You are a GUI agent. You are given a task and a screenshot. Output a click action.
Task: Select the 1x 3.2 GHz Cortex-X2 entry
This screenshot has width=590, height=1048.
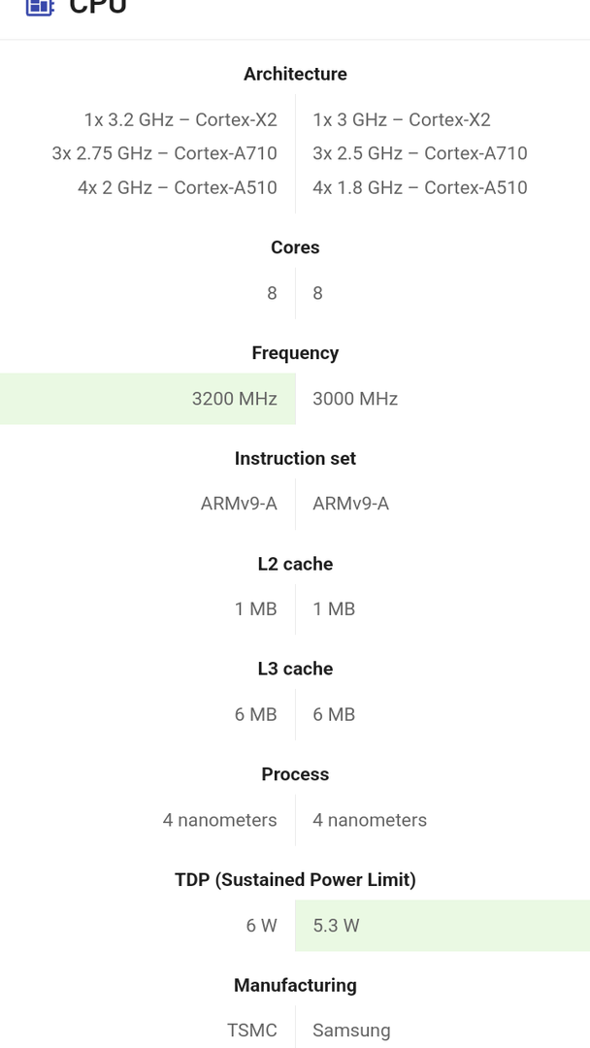pyautogui.click(x=180, y=120)
